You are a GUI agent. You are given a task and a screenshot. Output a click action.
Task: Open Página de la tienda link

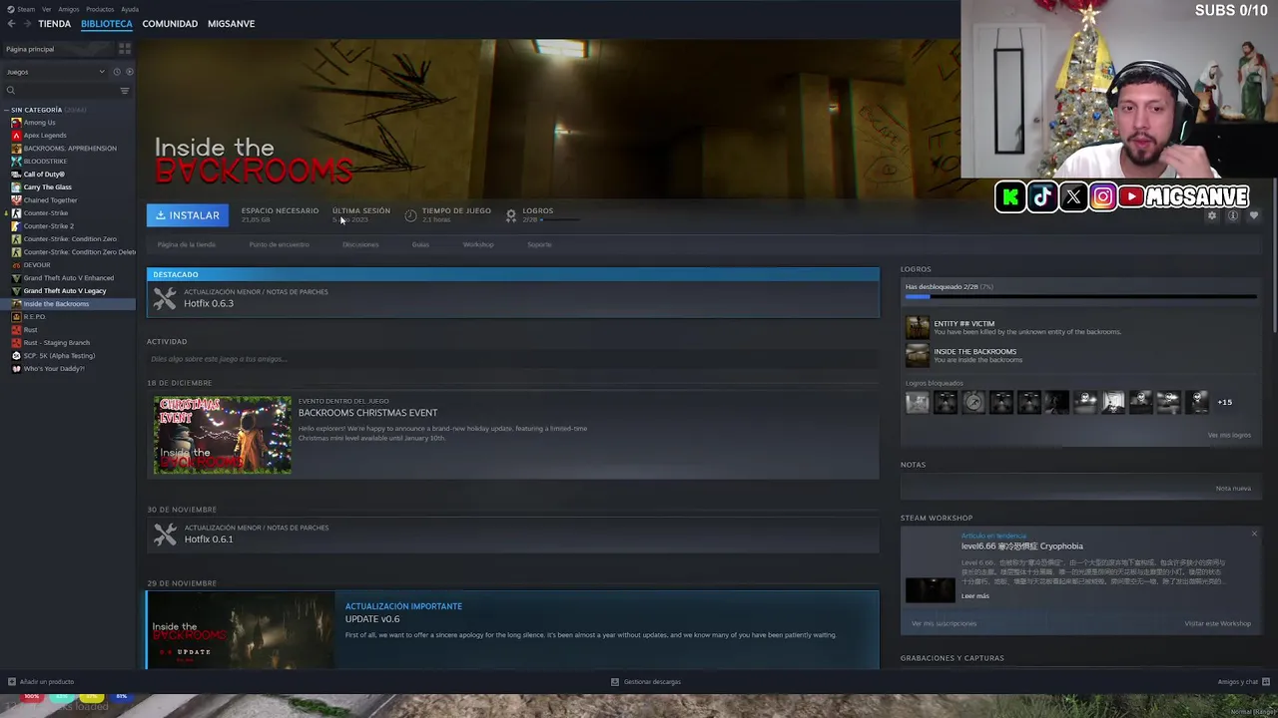(x=186, y=244)
